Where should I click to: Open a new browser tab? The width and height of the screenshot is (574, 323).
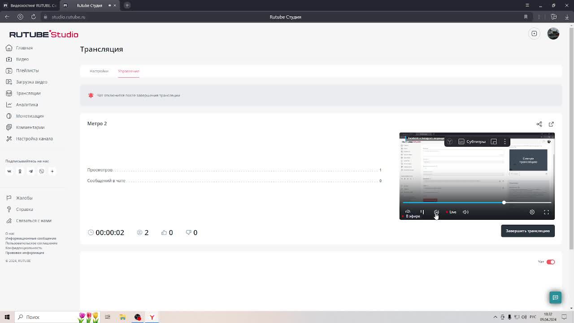tap(127, 5)
